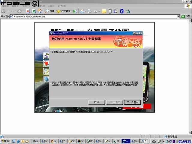Expand the Mail dropdown arrow
Image resolution: width=192 pixels, height=144 pixels.
click(x=85, y=11)
